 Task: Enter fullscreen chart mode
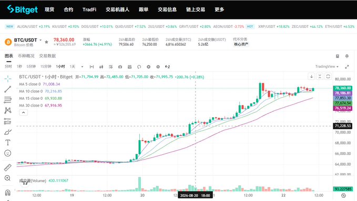click(347, 67)
